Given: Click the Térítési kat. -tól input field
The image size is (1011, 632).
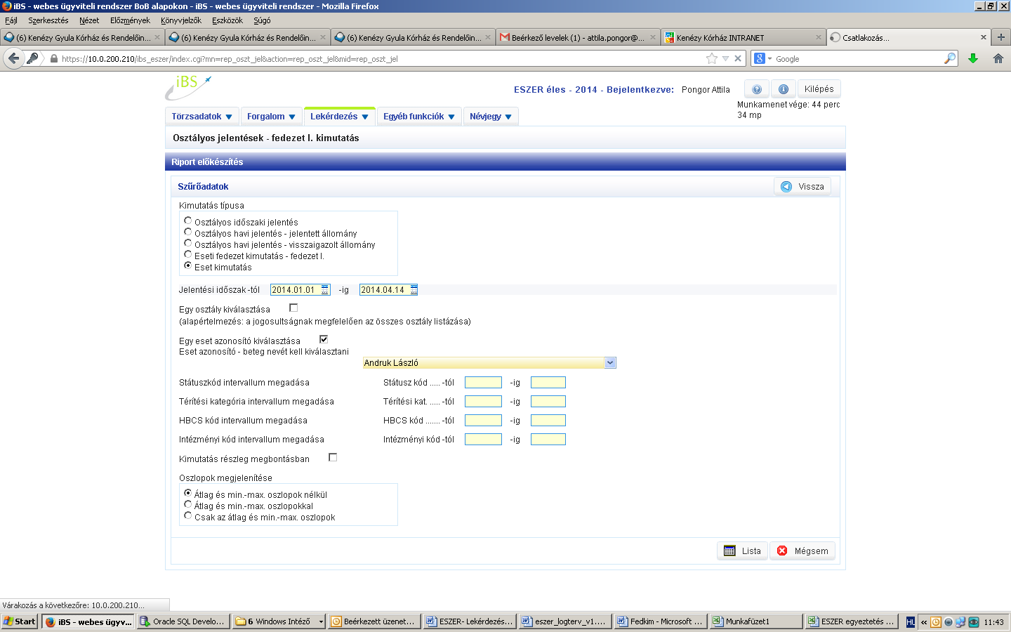Looking at the screenshot, I should pyautogui.click(x=483, y=401).
